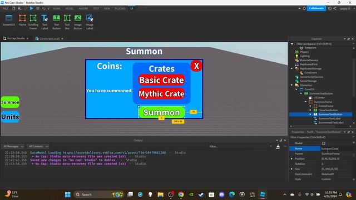Expand the Size property arrow
The image size is (356, 200).
tap(292, 169)
